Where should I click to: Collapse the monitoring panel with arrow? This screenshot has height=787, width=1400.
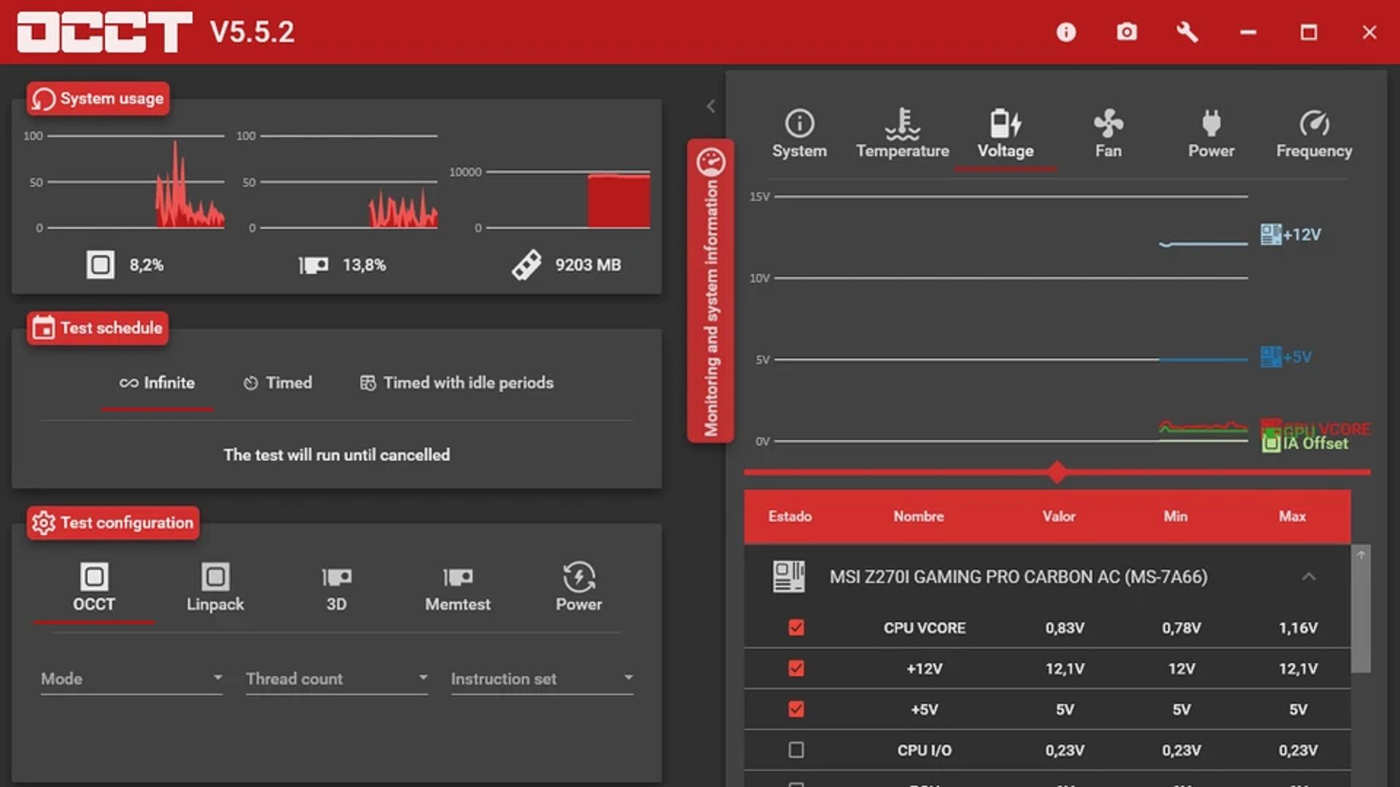[711, 106]
